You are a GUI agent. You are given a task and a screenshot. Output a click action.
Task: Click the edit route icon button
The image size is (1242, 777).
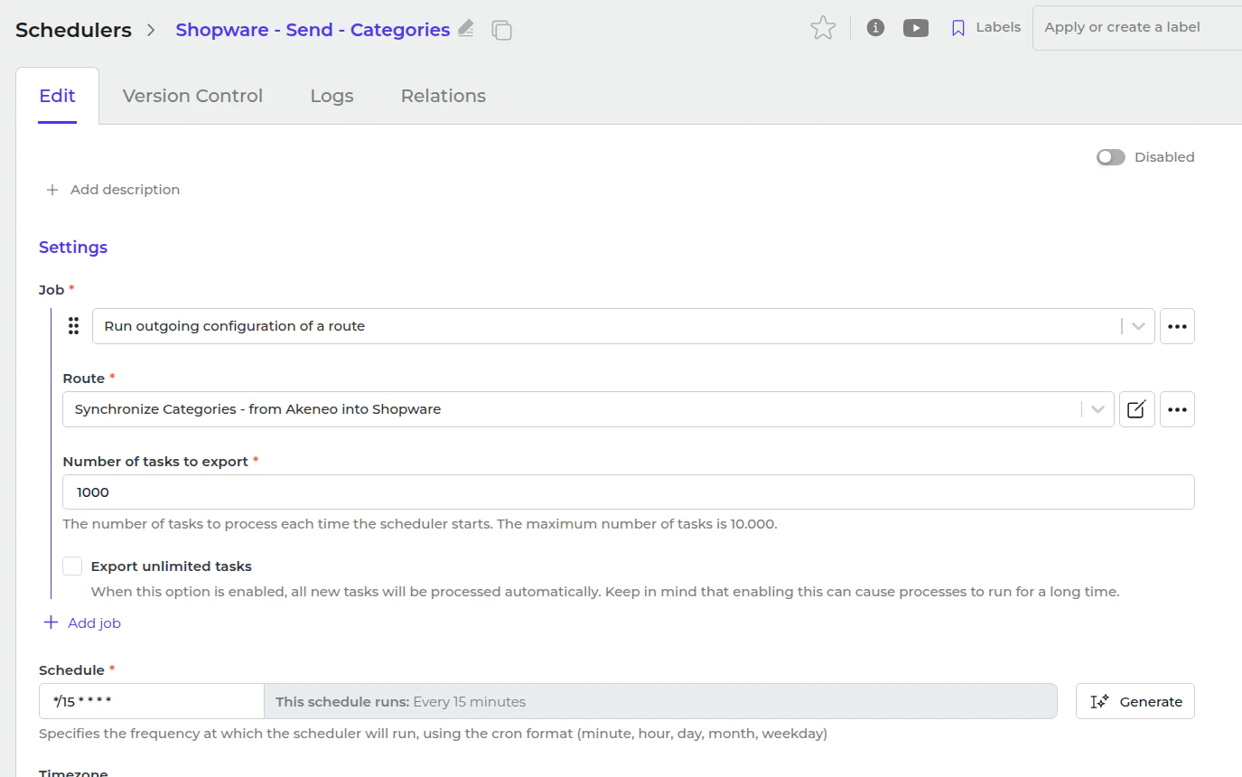point(1136,409)
